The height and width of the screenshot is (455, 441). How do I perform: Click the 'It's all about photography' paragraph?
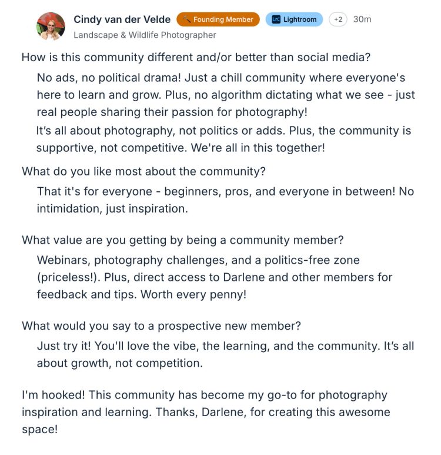223,139
